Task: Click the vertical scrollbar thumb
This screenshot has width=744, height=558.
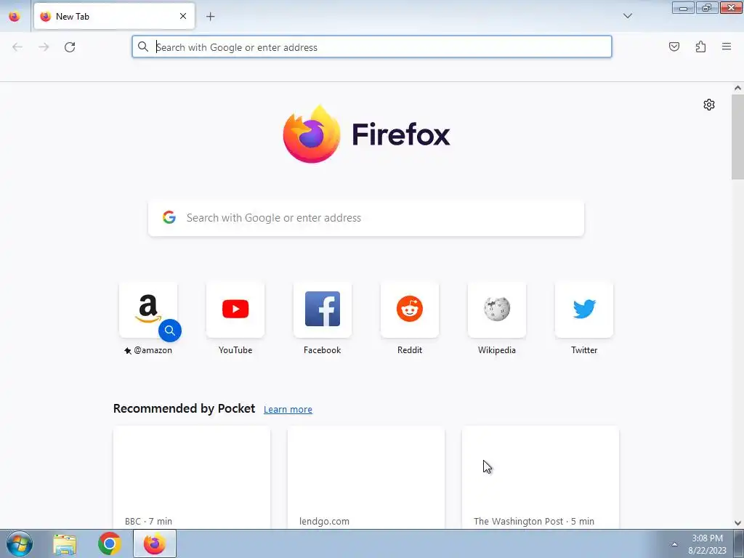Action: pyautogui.click(x=737, y=137)
